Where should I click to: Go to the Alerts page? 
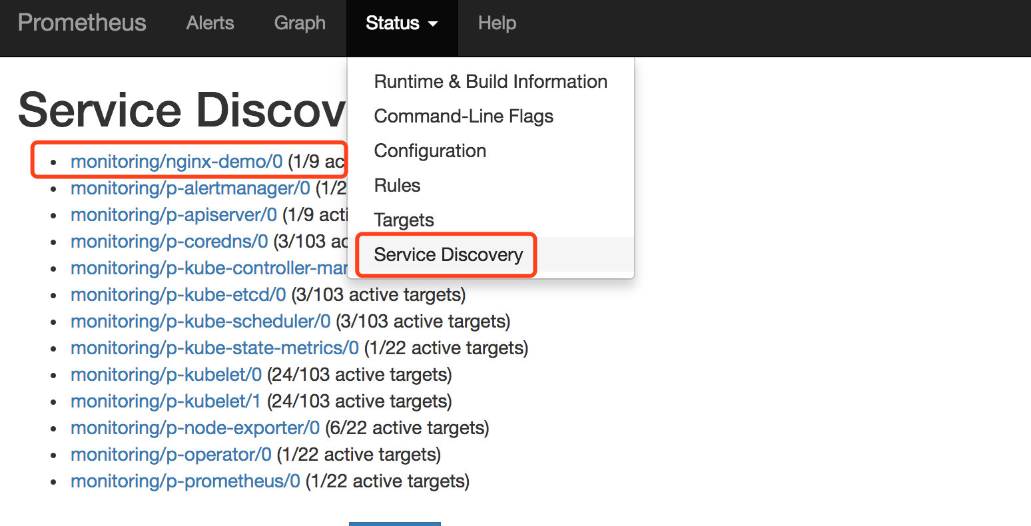210,23
